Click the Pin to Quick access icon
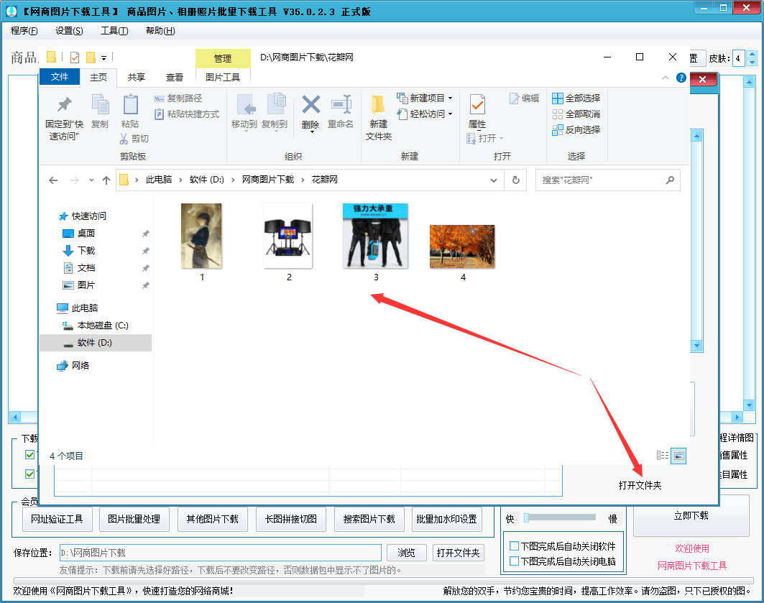The width and height of the screenshot is (764, 603). tap(64, 104)
